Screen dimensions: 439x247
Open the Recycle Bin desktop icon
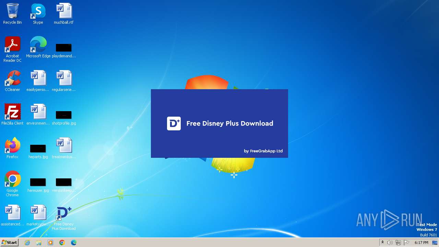[12, 14]
